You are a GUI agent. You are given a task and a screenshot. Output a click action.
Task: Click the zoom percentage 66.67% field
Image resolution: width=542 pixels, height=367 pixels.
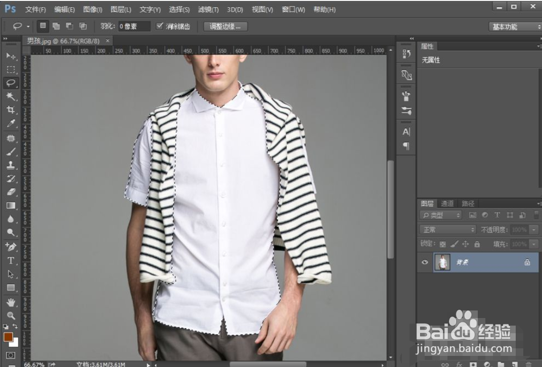coord(34,364)
